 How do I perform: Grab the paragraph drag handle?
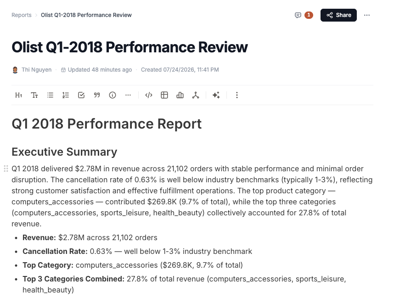[x=6, y=169]
